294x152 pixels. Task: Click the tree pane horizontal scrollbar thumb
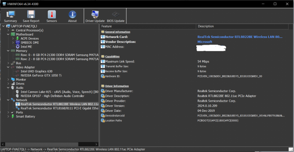pyautogui.click(x=42, y=144)
